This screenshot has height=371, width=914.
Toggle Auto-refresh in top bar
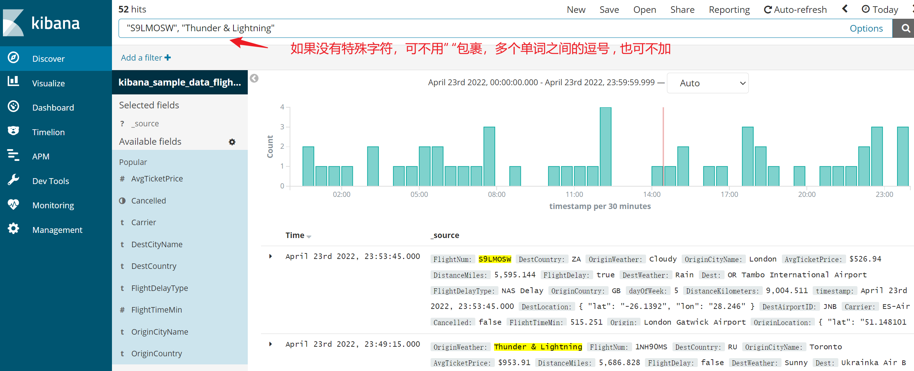click(x=795, y=10)
